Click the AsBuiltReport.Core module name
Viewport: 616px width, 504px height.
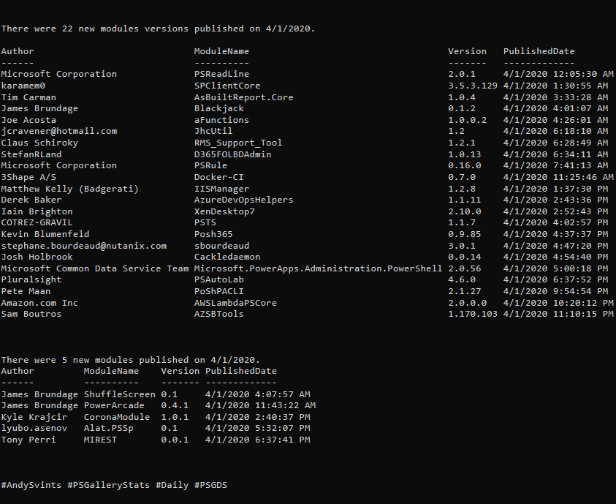(x=243, y=97)
